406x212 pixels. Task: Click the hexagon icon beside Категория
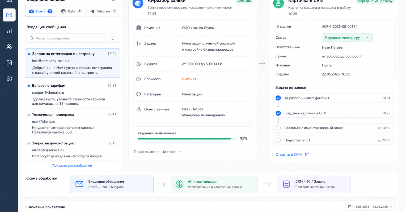click(138, 94)
